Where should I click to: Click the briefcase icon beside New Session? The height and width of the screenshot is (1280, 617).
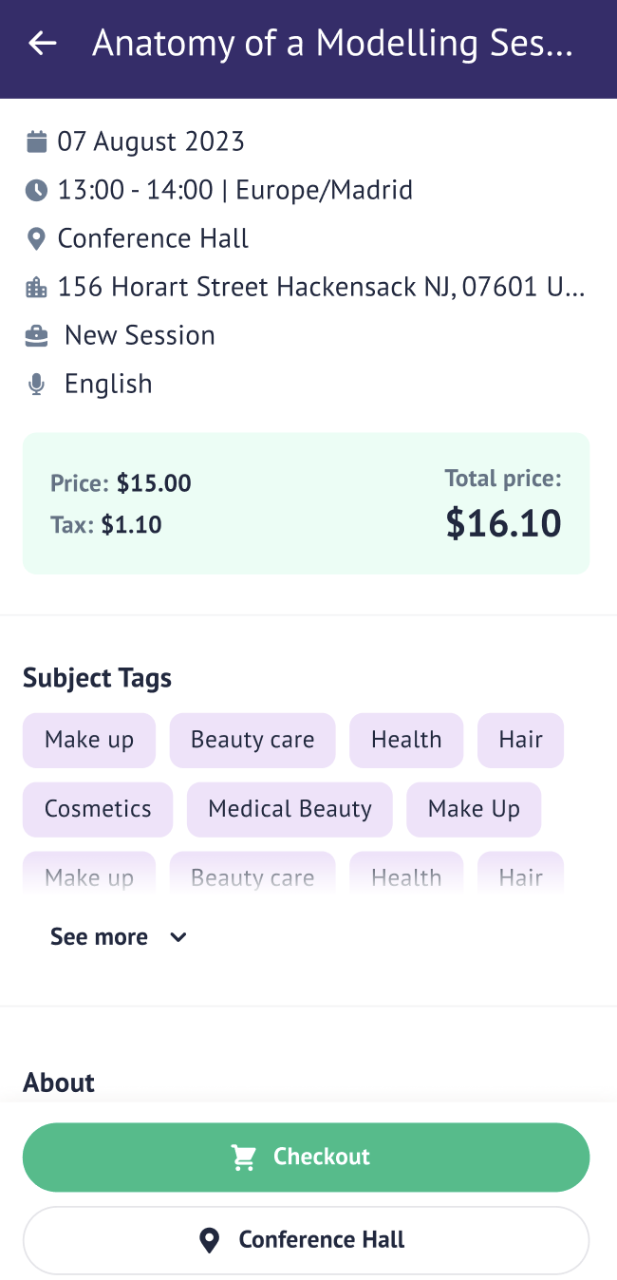(36, 335)
